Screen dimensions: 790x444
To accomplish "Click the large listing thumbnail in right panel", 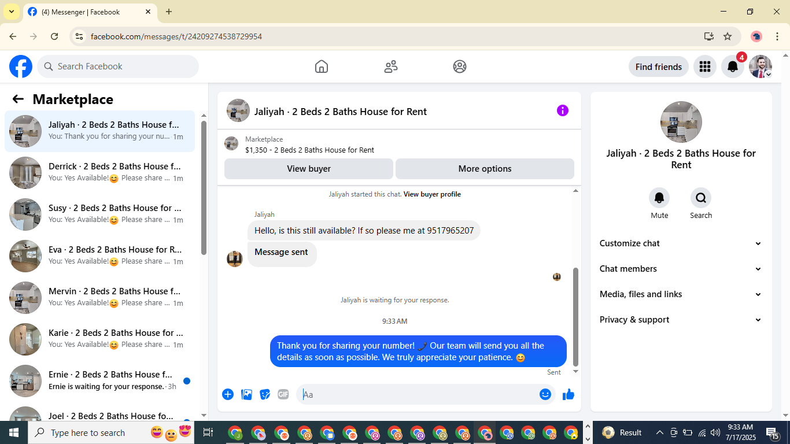I will (681, 122).
